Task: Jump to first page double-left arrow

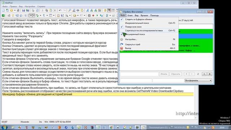Action: pos(186,74)
